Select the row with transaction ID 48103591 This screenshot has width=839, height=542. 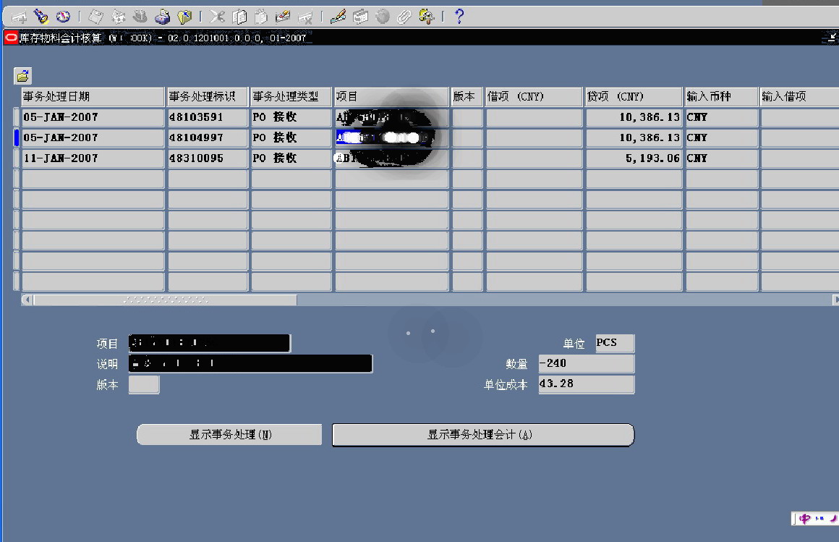(208, 117)
